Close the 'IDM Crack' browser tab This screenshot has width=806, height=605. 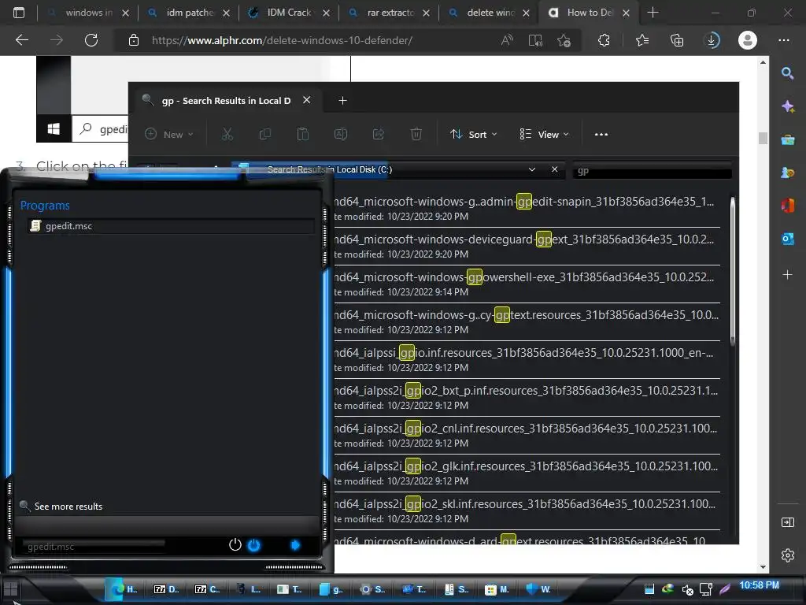click(x=327, y=13)
